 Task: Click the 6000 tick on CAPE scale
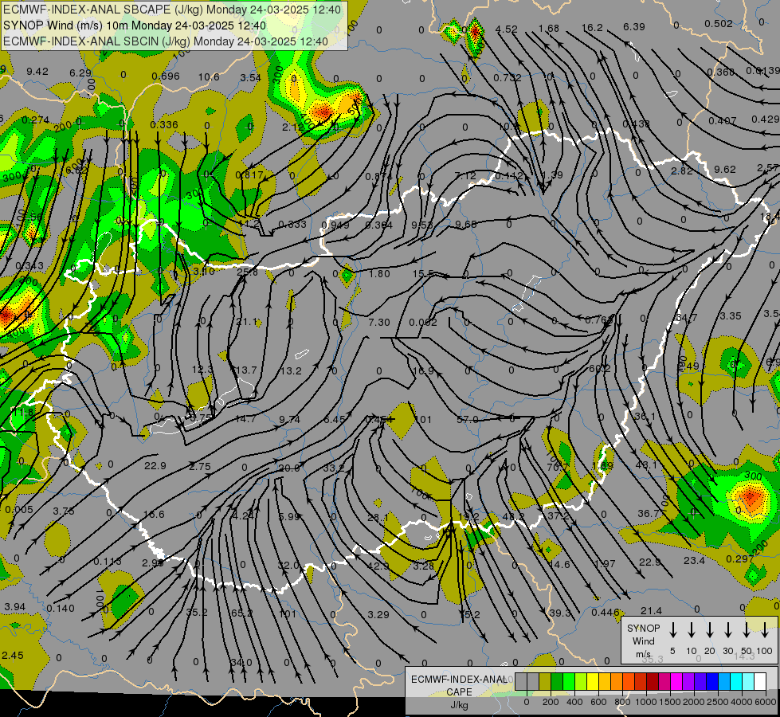(x=765, y=702)
